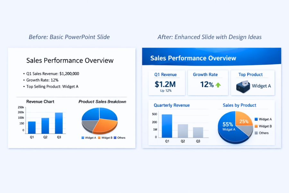Click the $1.2M revenue figure
The width and height of the screenshot is (289, 193).
click(x=165, y=84)
